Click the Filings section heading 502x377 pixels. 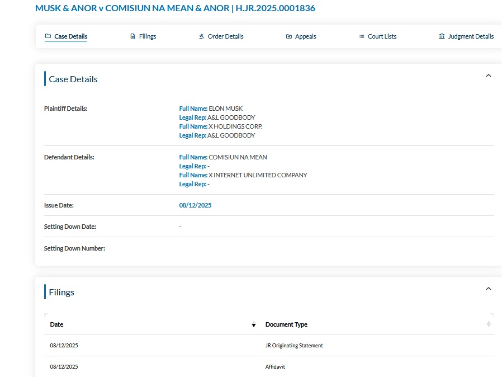click(61, 292)
